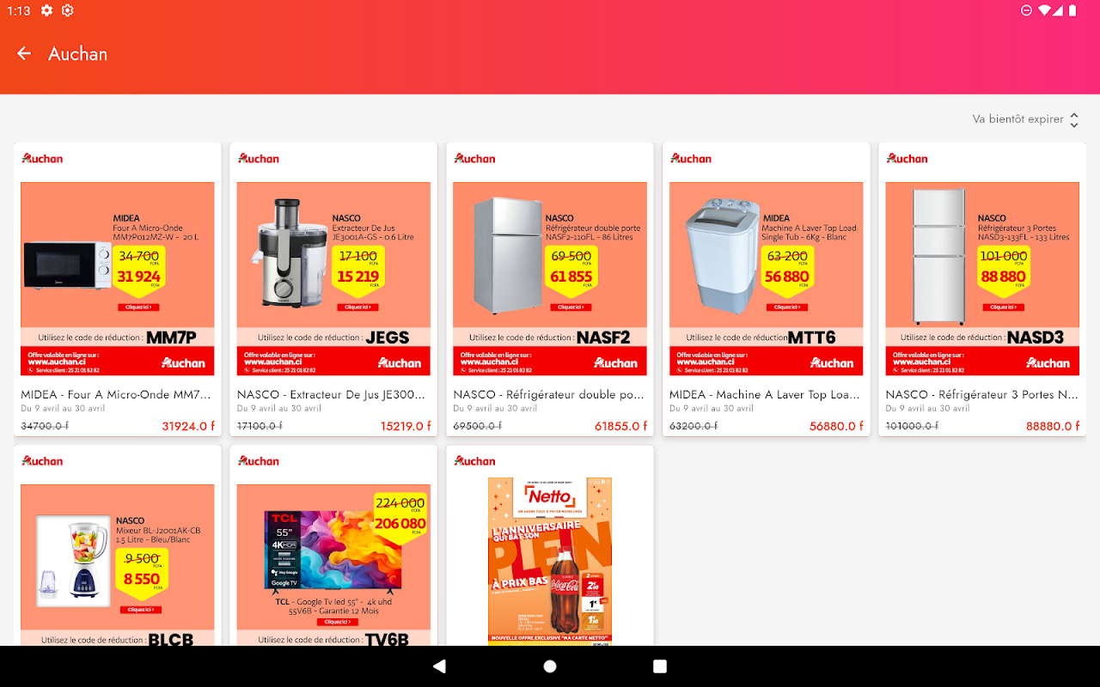Open the MIDEA Machine A Laver offer image
The height and width of the screenshot is (687, 1100).
[766, 278]
